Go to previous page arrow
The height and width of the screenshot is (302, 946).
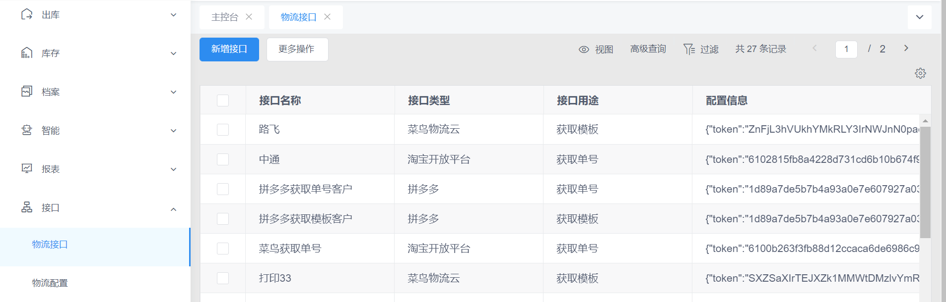814,48
